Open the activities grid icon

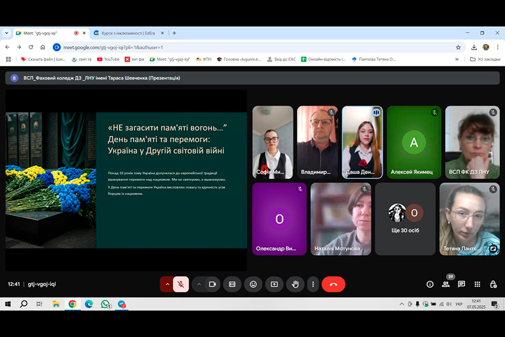[x=478, y=284]
